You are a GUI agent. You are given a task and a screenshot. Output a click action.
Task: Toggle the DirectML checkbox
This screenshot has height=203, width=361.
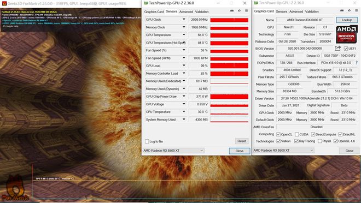pos(340,134)
